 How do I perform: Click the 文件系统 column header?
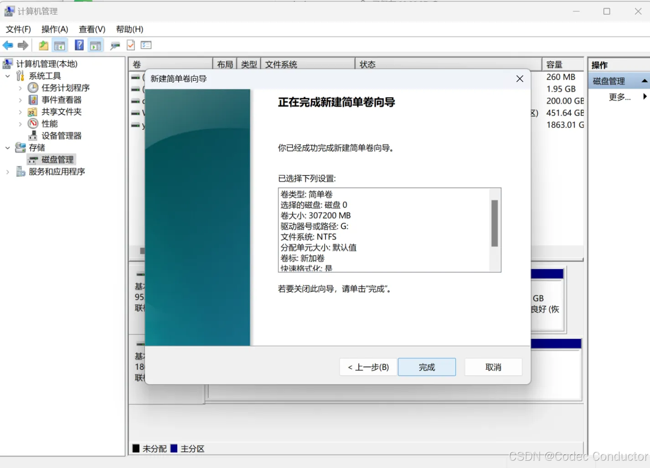click(308, 64)
